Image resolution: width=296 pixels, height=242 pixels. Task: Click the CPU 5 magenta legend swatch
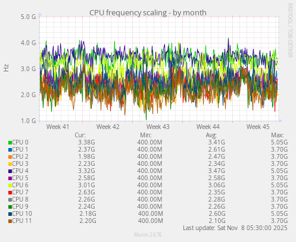click(10, 178)
